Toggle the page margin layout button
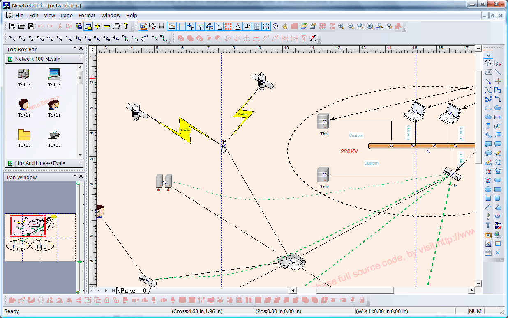Viewport: 508px width, 318px height. coord(256,26)
